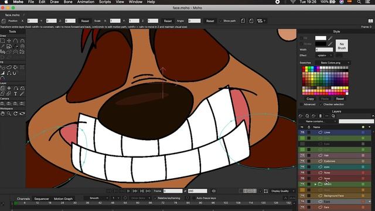
Task: Open the Swatches Basic Colors.png dropdown
Action: tap(333, 63)
